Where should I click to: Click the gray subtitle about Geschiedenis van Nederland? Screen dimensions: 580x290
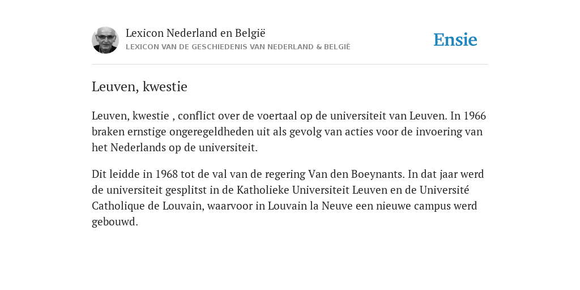click(238, 47)
